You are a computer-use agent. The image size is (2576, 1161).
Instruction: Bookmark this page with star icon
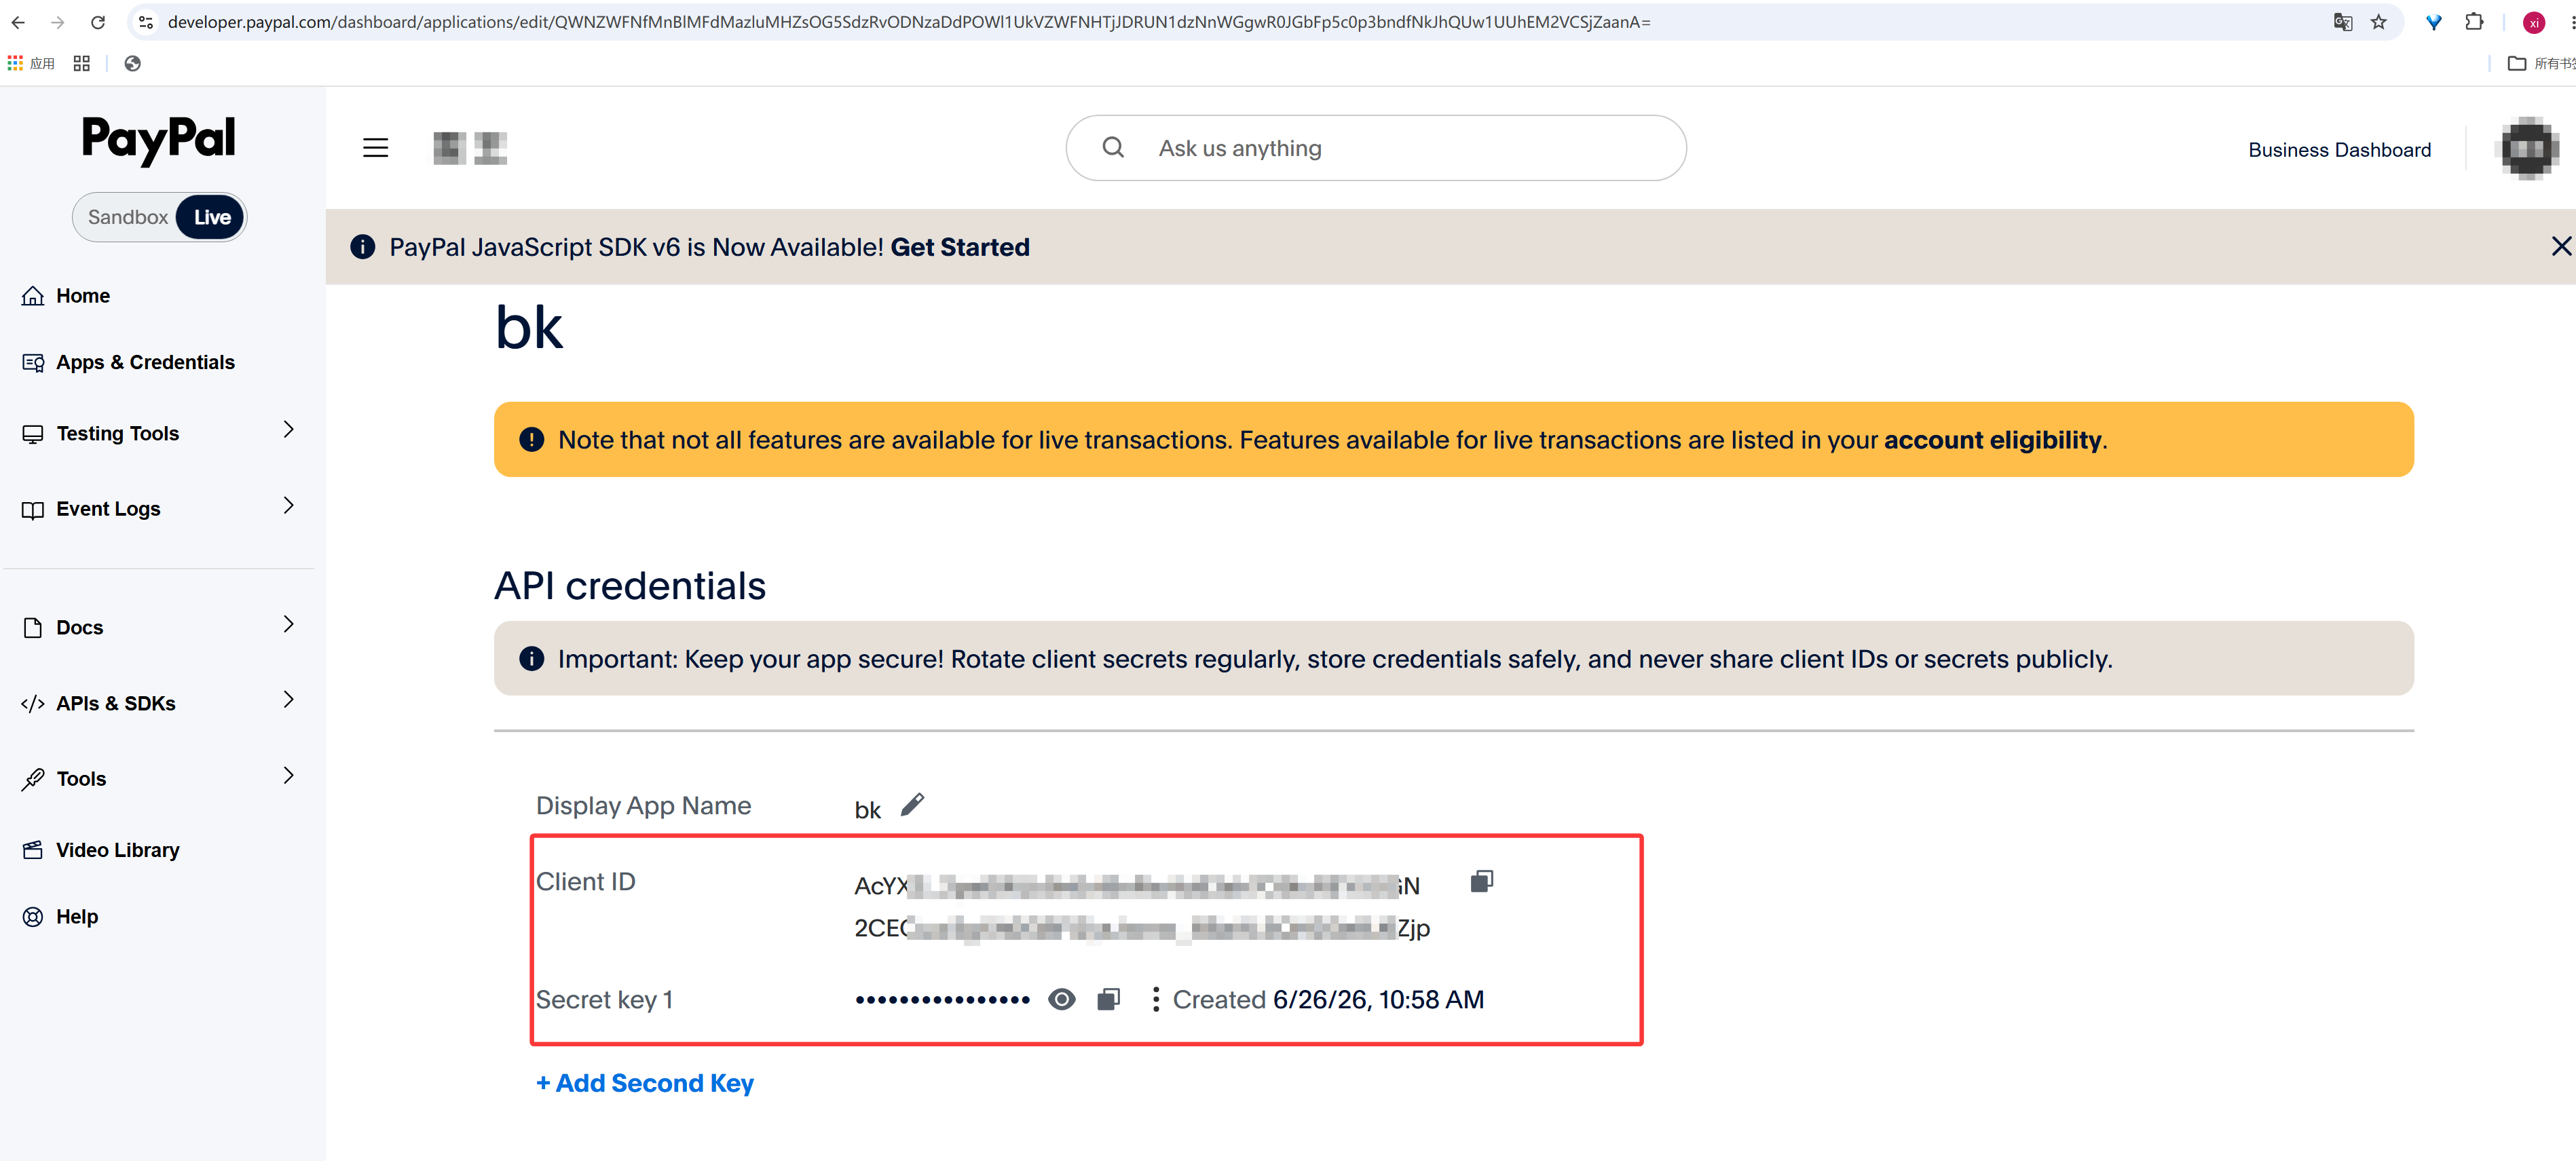pos(2378,22)
